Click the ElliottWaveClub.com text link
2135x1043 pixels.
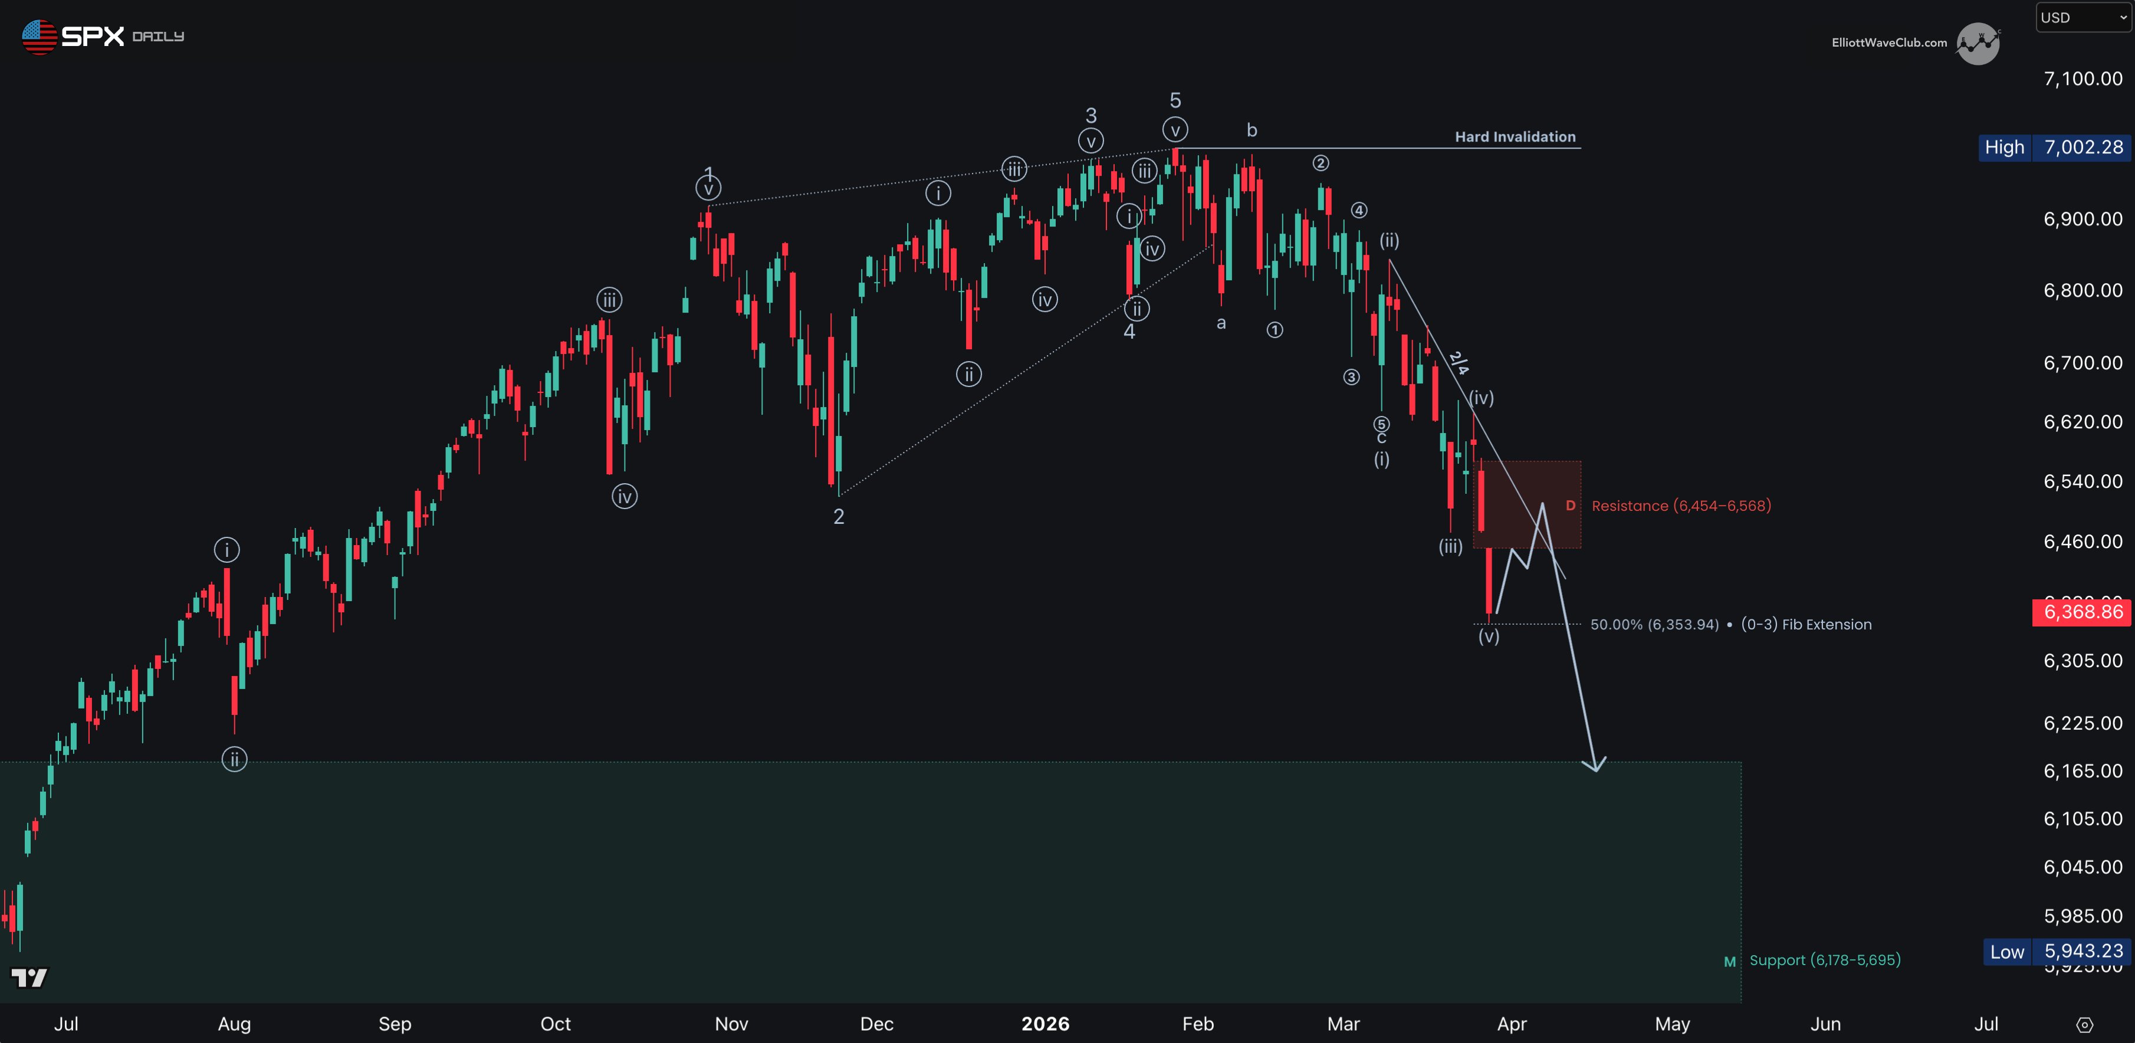pyautogui.click(x=1889, y=42)
